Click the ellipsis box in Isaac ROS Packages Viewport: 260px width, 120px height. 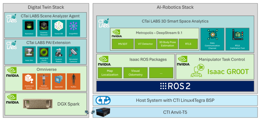pos(161,73)
